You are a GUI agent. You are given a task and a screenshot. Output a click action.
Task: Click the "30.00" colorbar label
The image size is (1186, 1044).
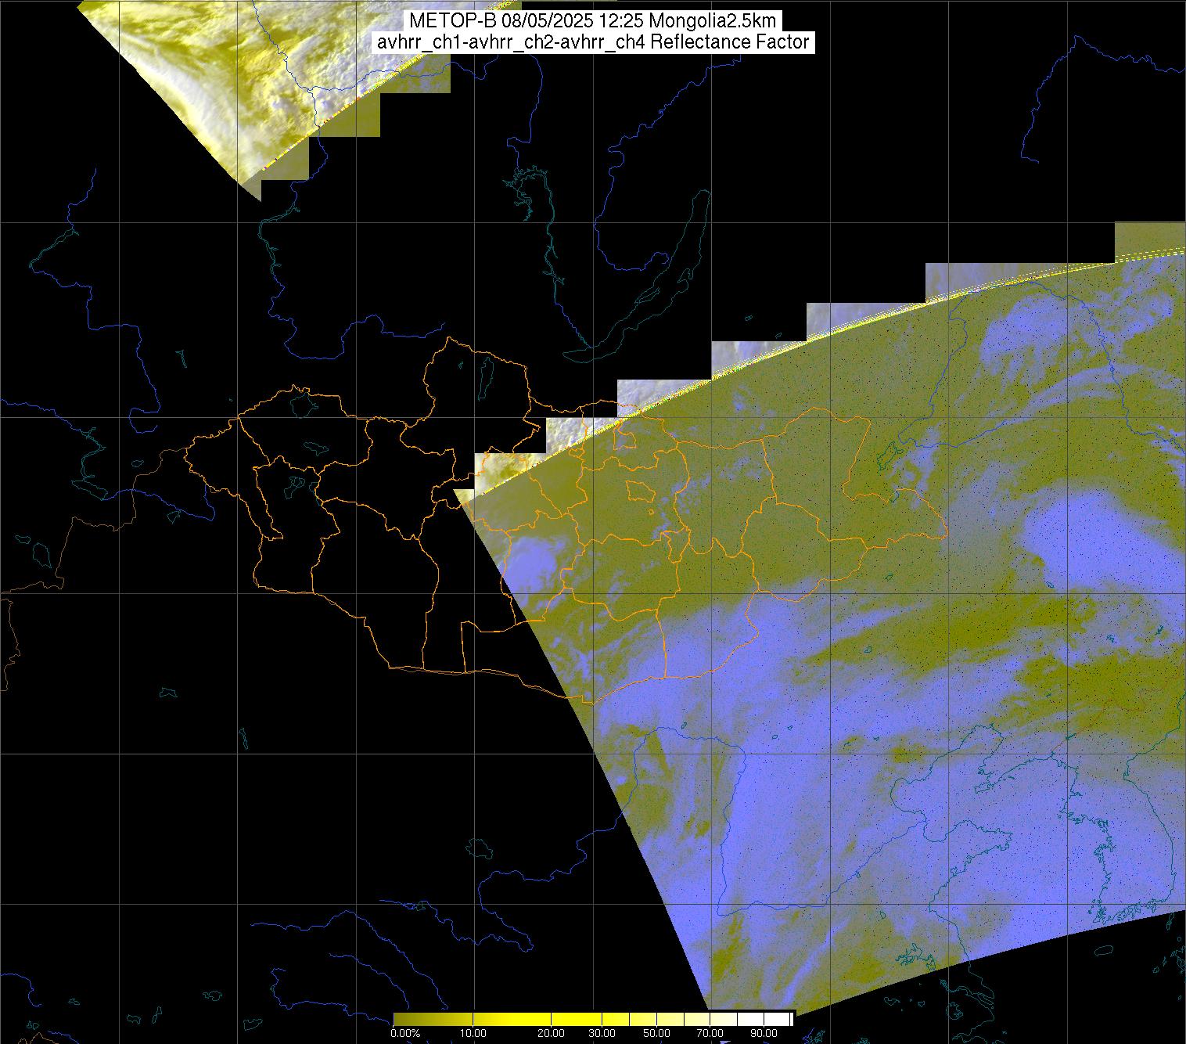(x=602, y=1033)
